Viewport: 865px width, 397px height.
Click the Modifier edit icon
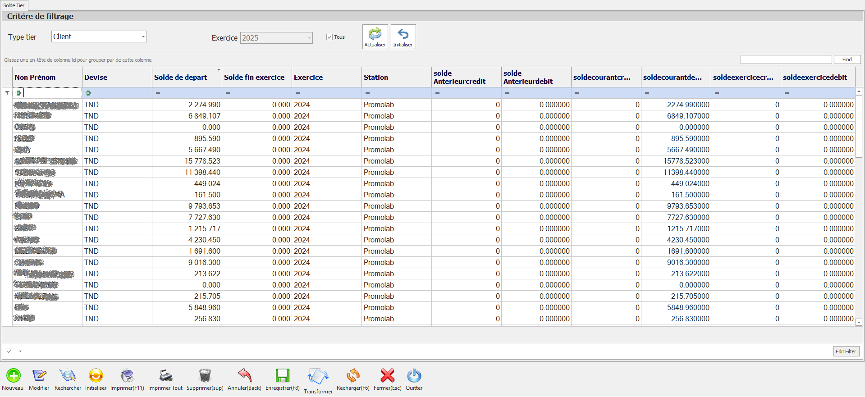tap(39, 375)
